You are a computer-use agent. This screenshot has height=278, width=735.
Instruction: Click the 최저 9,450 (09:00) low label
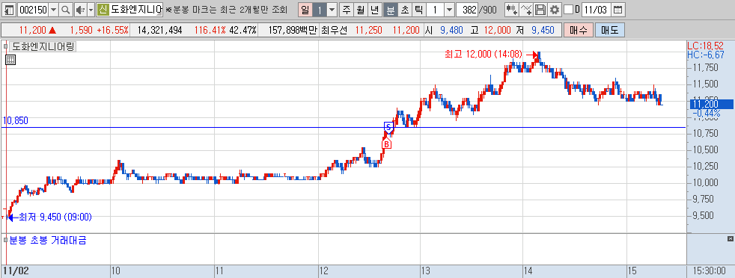pos(55,217)
